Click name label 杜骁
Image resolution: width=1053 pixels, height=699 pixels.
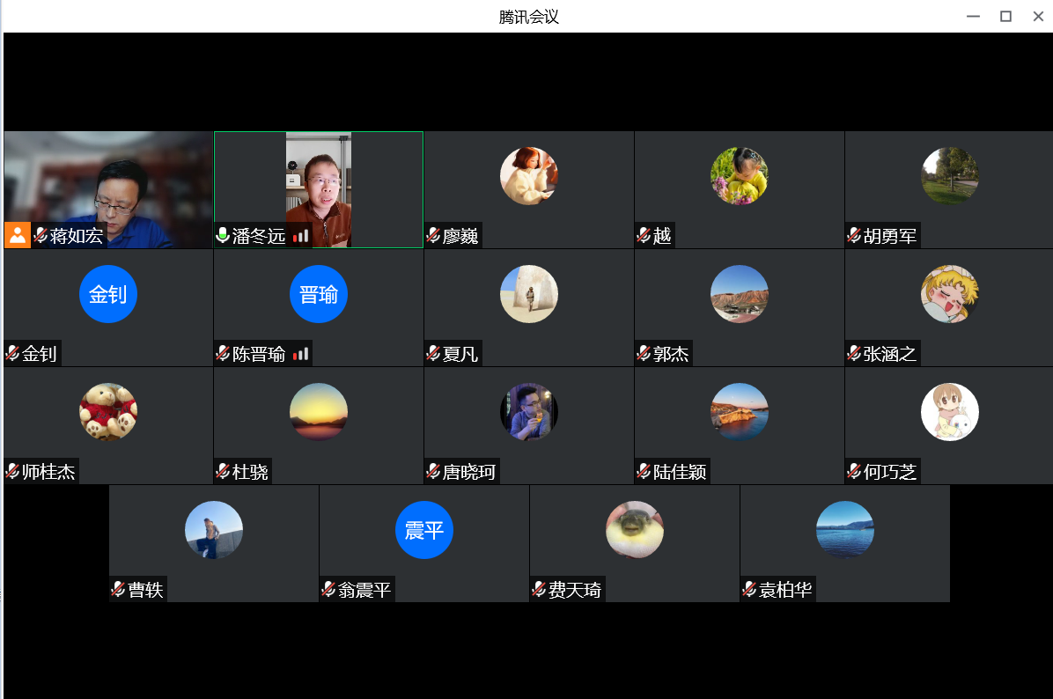(x=250, y=472)
